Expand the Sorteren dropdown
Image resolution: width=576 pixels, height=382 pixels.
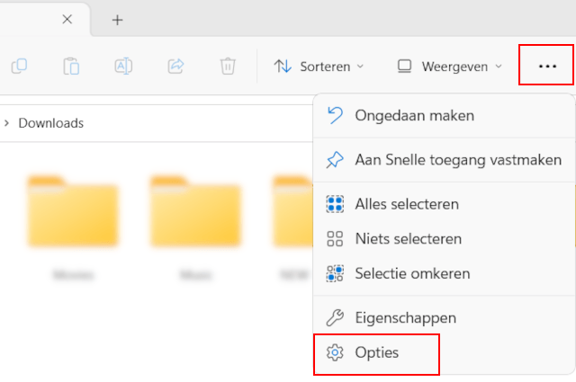click(x=319, y=66)
